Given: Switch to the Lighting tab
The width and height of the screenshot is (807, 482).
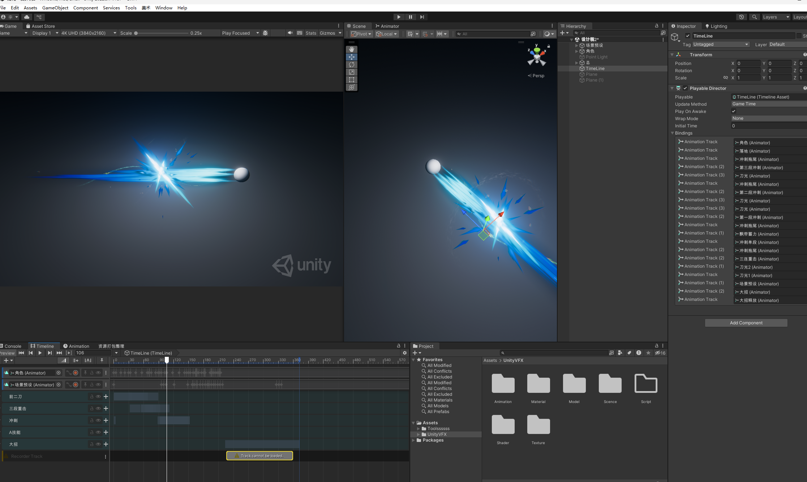Looking at the screenshot, I should pyautogui.click(x=716, y=26).
